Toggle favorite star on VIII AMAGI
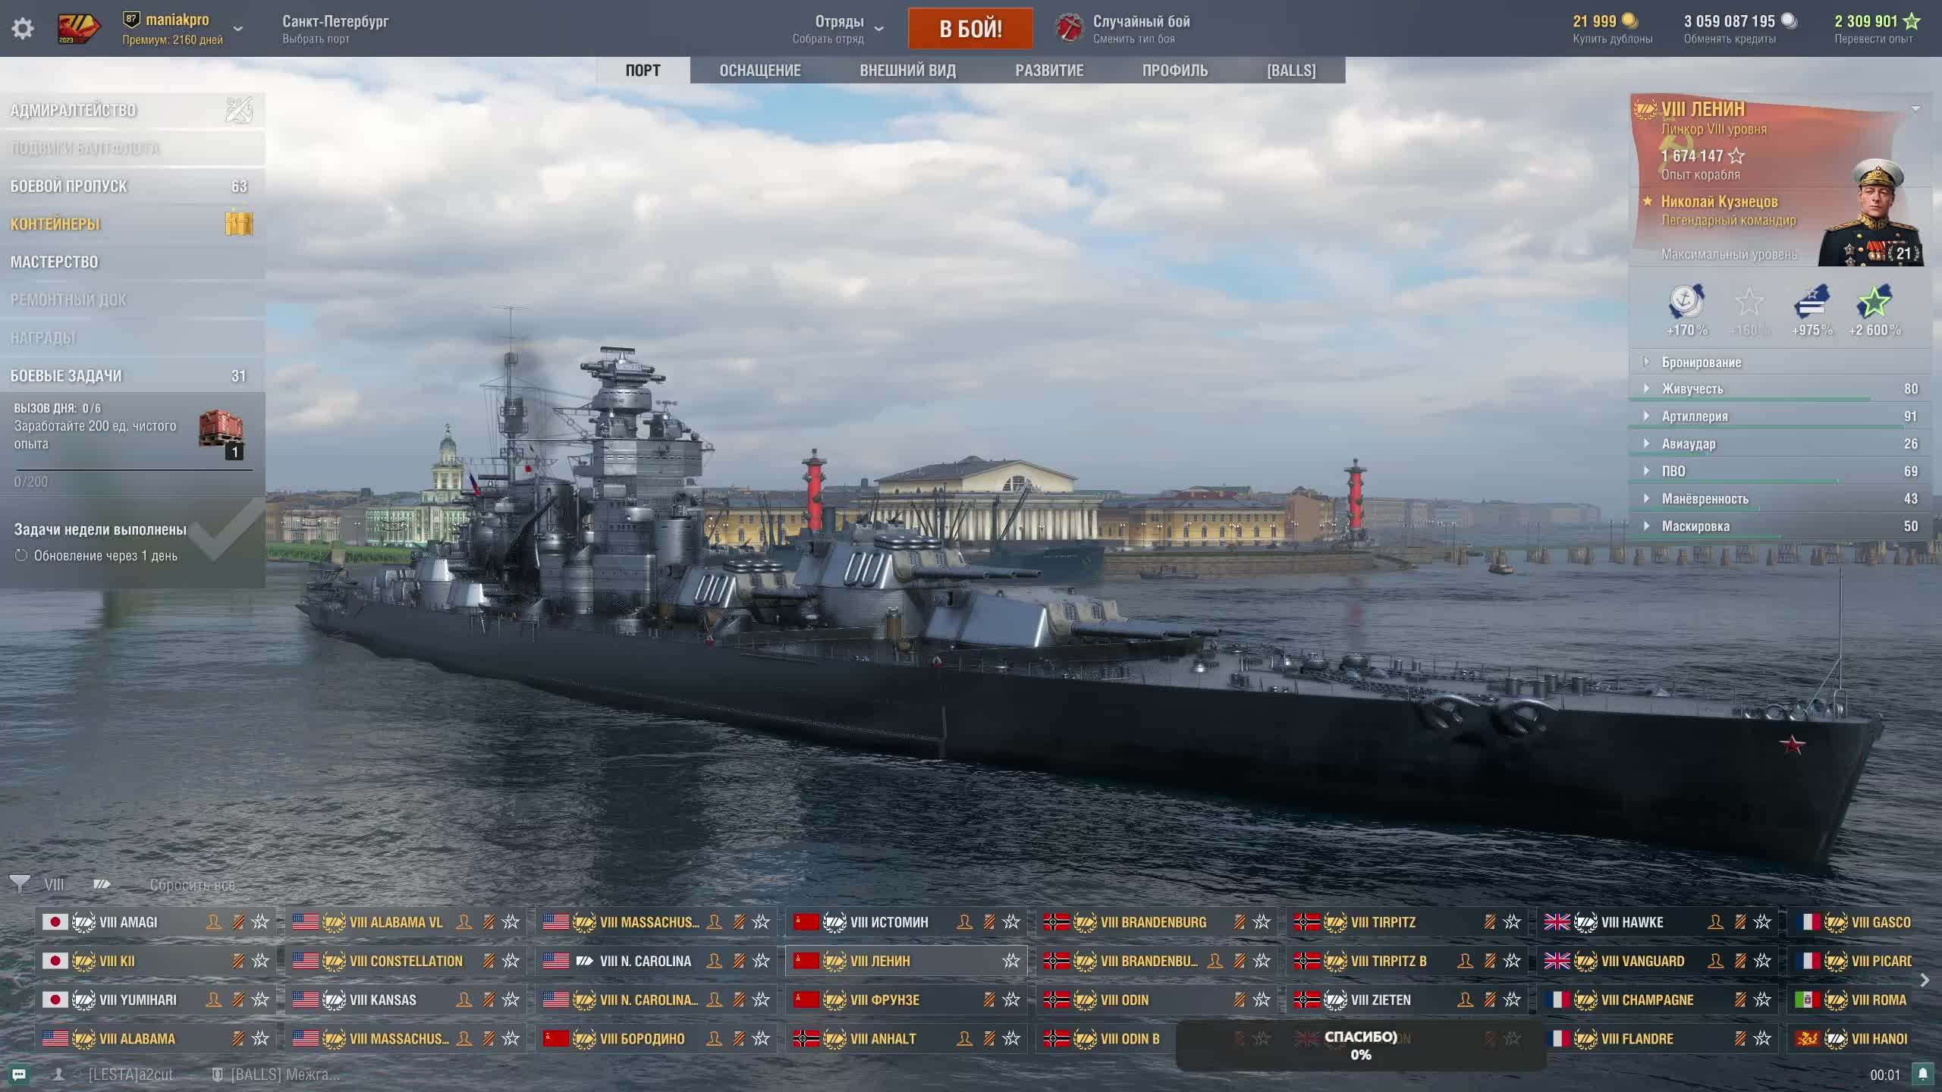 tap(260, 922)
